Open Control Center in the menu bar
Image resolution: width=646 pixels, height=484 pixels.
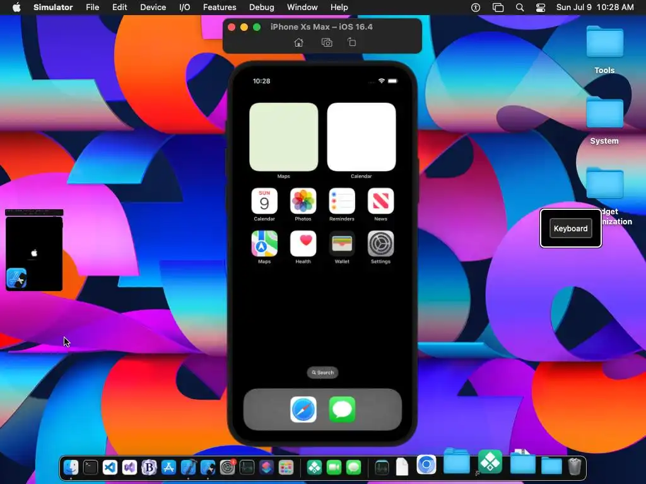541,8
